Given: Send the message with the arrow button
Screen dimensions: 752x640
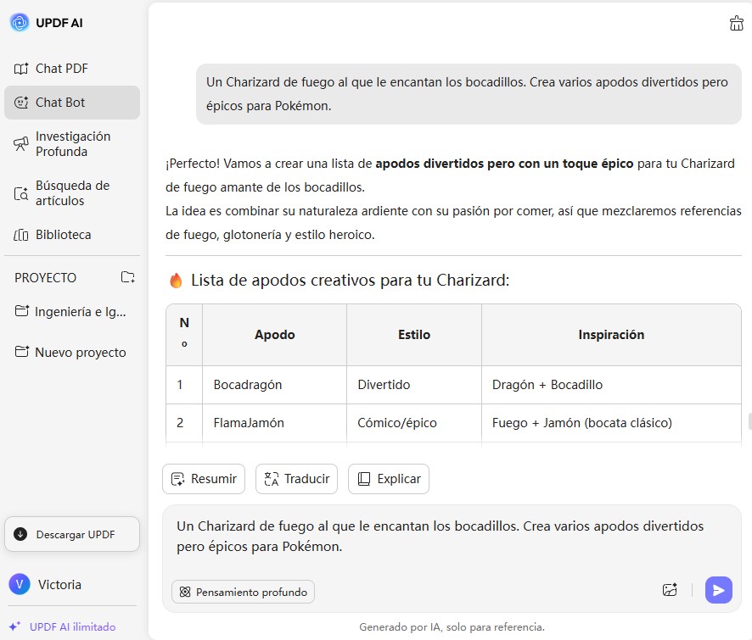Looking at the screenshot, I should pyautogui.click(x=718, y=590).
